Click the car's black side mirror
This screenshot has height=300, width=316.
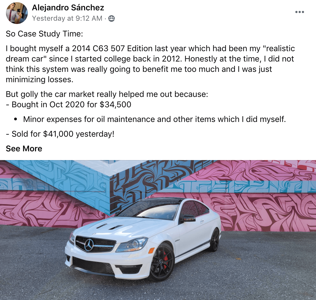click(189, 218)
